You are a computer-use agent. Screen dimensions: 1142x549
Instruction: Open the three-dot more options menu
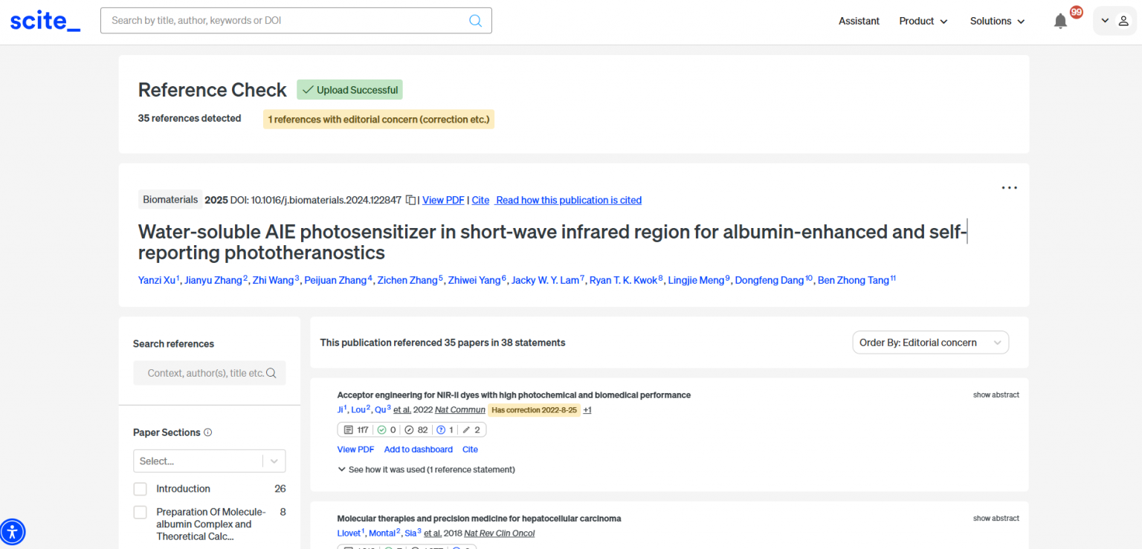click(x=1009, y=188)
